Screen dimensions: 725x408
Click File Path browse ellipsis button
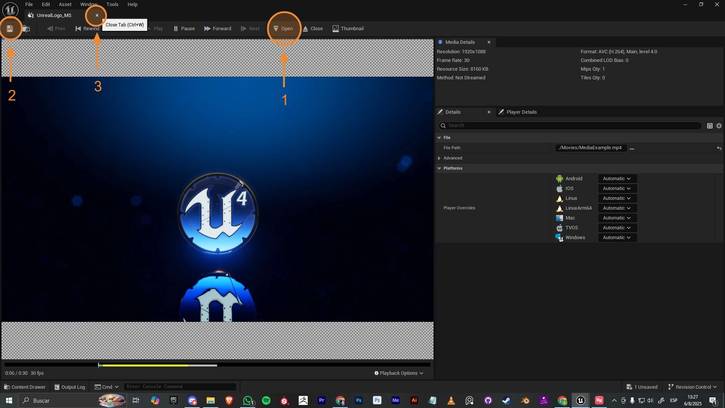click(x=632, y=148)
